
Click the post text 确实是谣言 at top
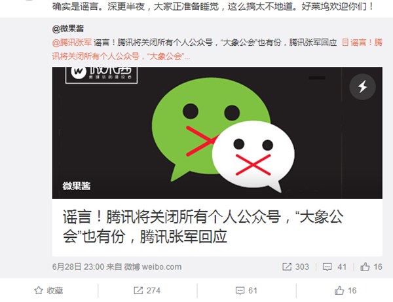pyautogui.click(x=75, y=7)
